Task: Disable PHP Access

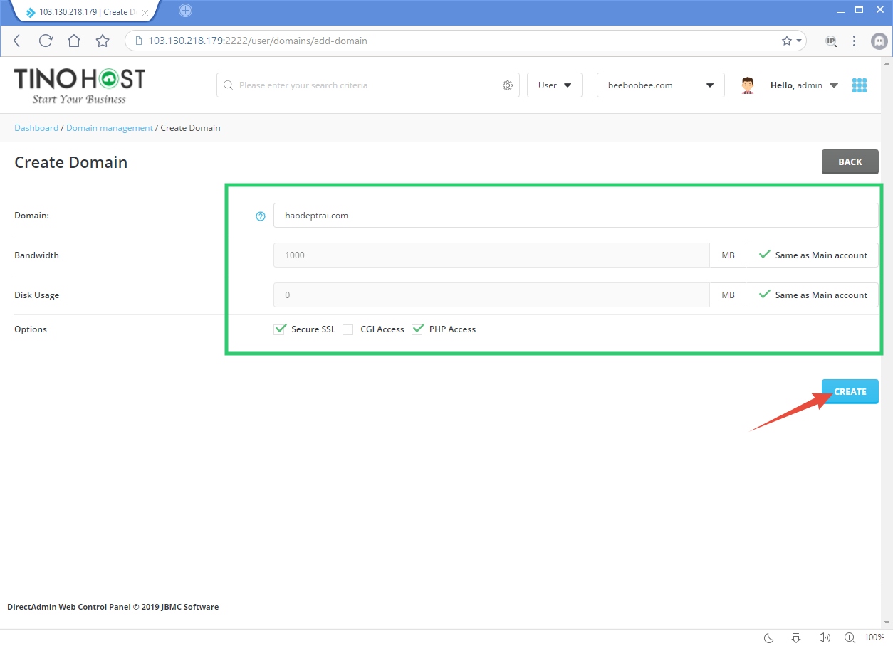Action: [x=418, y=329]
